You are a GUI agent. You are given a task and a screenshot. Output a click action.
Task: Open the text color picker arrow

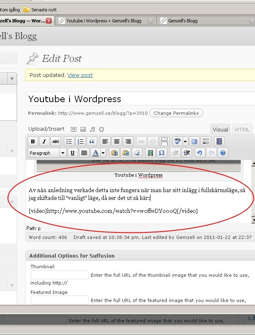[103, 153]
